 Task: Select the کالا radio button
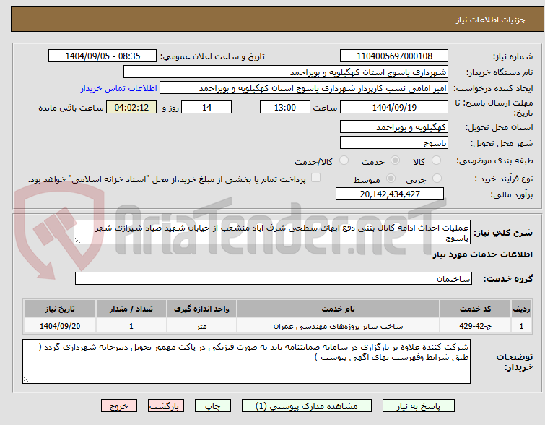[436, 160]
